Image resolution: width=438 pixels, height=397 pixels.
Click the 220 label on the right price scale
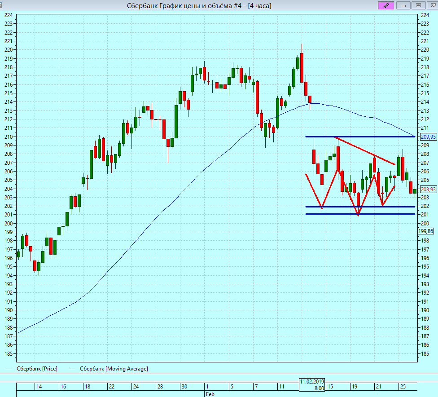pyautogui.click(x=425, y=50)
